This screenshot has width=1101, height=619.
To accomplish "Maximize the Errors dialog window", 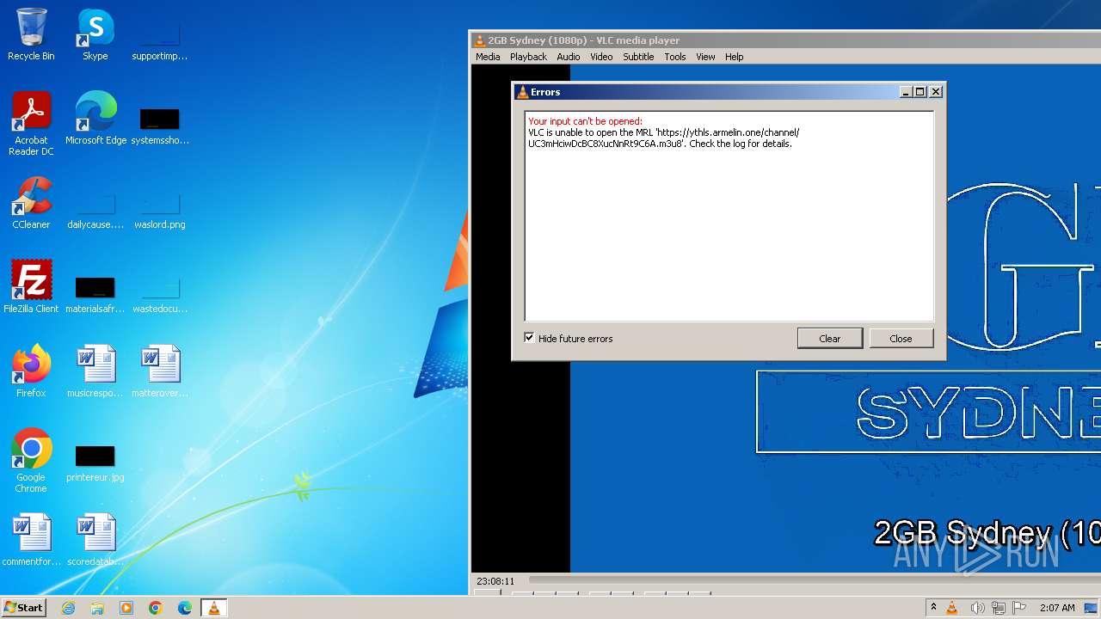I will click(920, 92).
